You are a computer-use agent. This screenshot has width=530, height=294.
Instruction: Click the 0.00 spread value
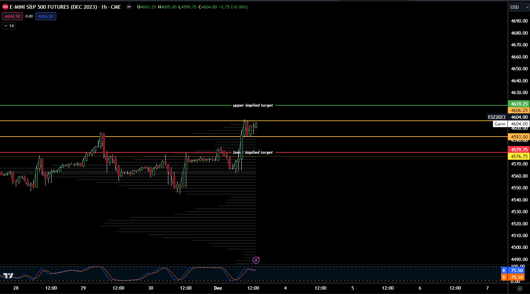(29, 16)
